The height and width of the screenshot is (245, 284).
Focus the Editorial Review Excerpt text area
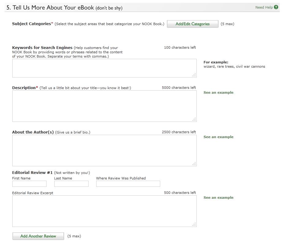104,211
